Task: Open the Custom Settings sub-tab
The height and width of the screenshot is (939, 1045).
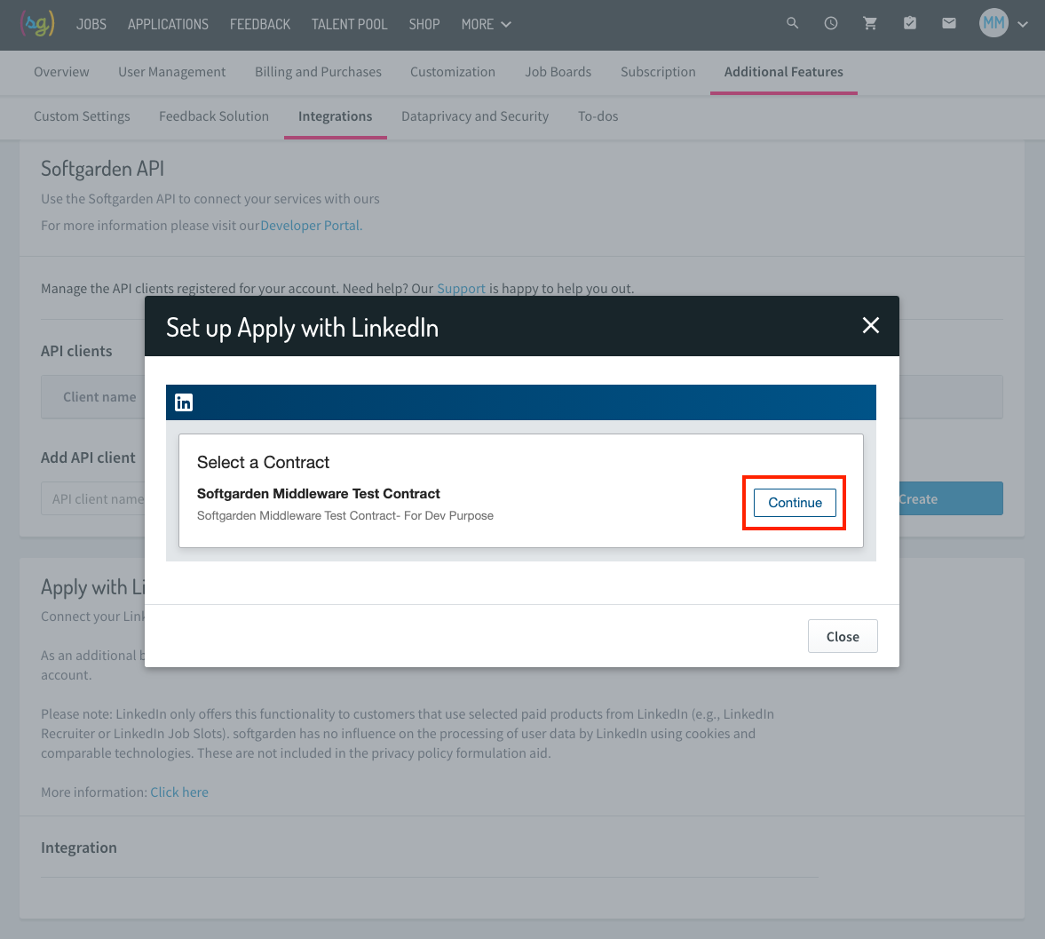Action: [82, 116]
